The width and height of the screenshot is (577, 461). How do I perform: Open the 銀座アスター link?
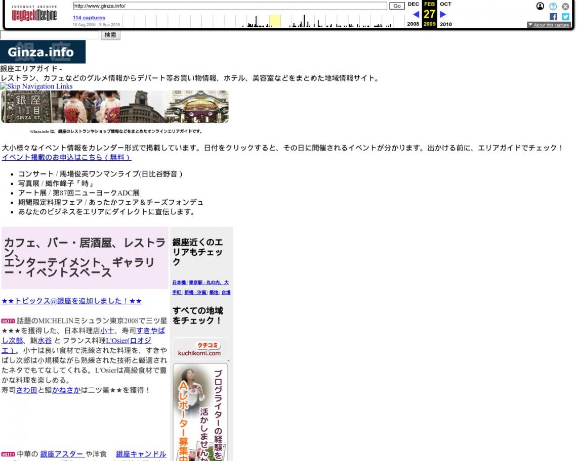(62, 454)
